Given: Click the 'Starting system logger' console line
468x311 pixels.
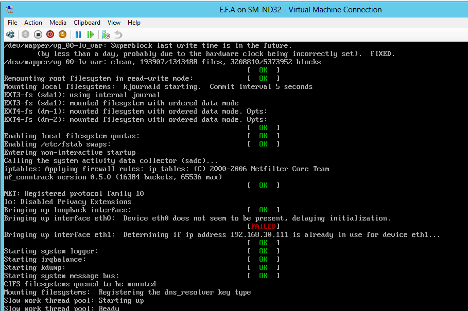Looking at the screenshot, I should pyautogui.click(x=51, y=251).
